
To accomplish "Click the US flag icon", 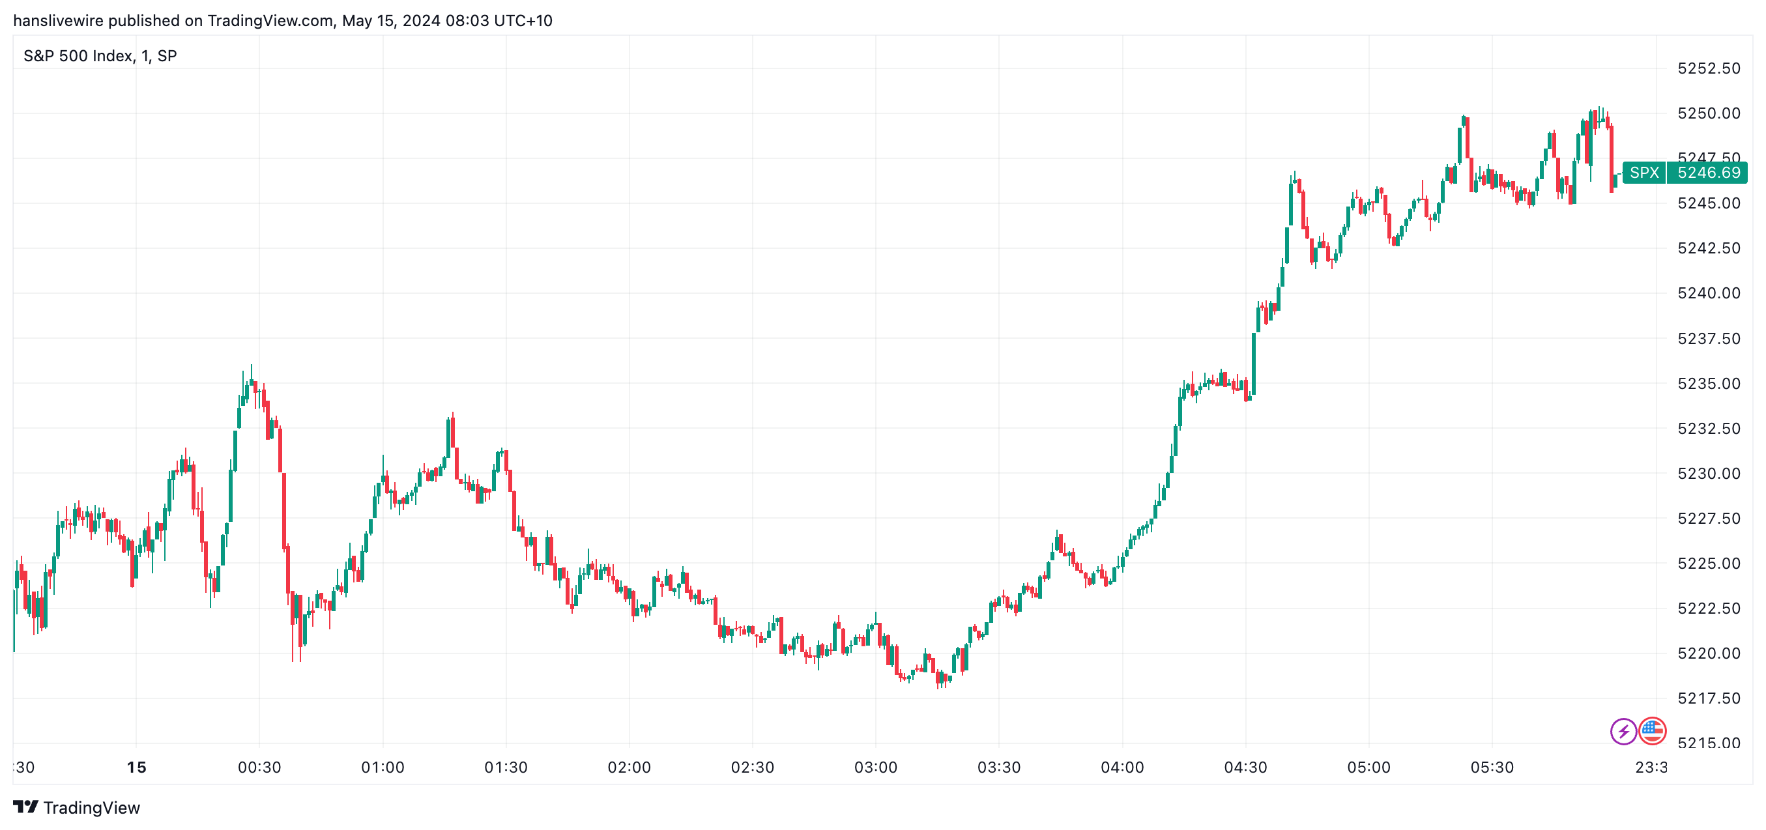I will [1652, 732].
